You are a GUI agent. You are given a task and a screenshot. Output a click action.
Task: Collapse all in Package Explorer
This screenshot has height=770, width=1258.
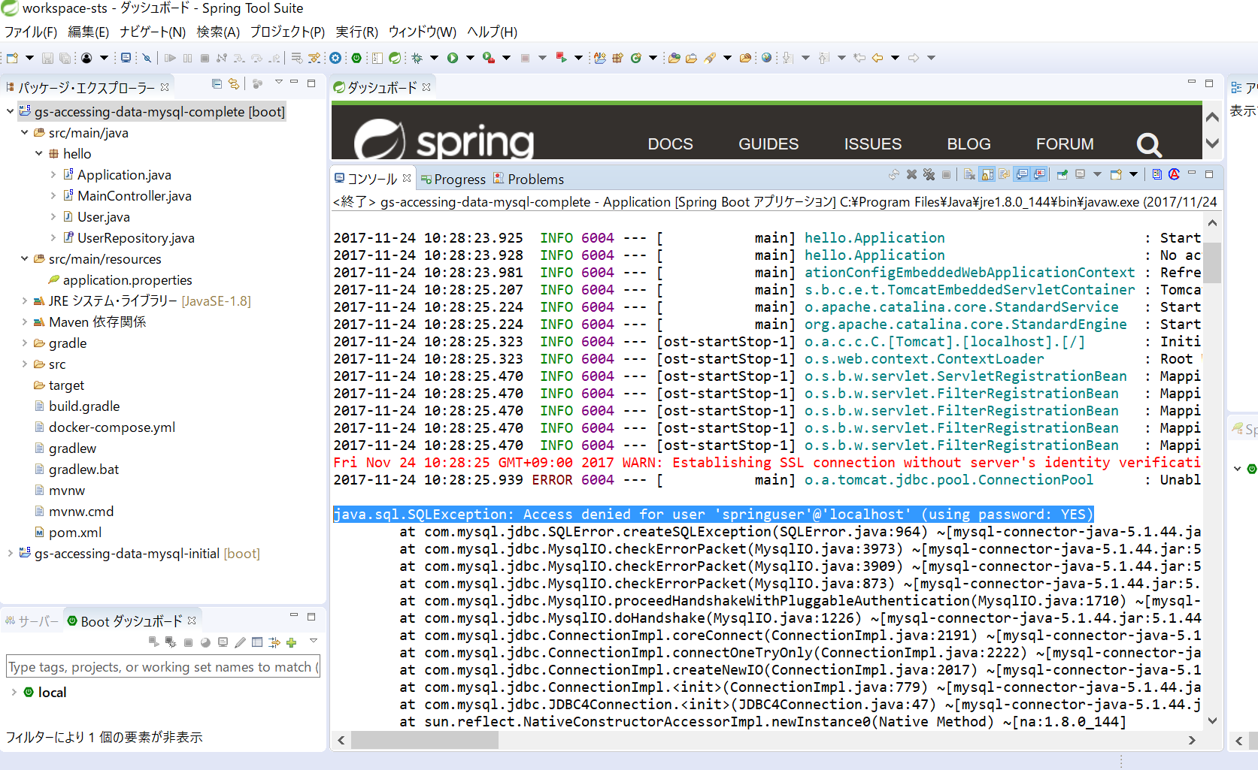pos(217,84)
